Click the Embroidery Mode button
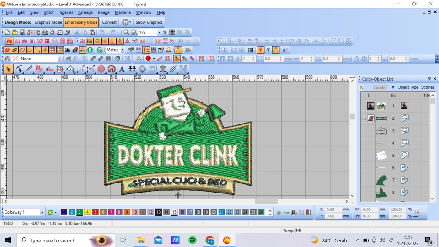Viewport: 439px width, 247px height. pyautogui.click(x=81, y=22)
